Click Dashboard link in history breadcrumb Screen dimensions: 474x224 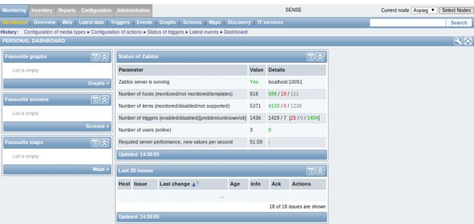[x=236, y=32]
